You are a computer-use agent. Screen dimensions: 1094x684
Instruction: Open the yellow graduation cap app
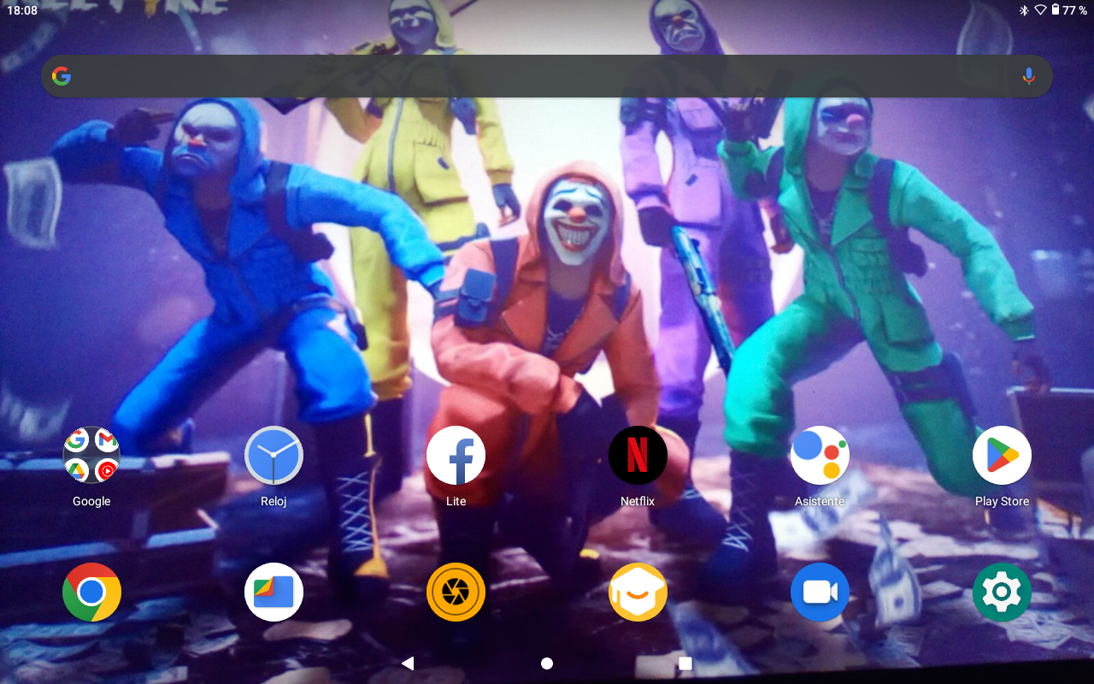coord(638,592)
